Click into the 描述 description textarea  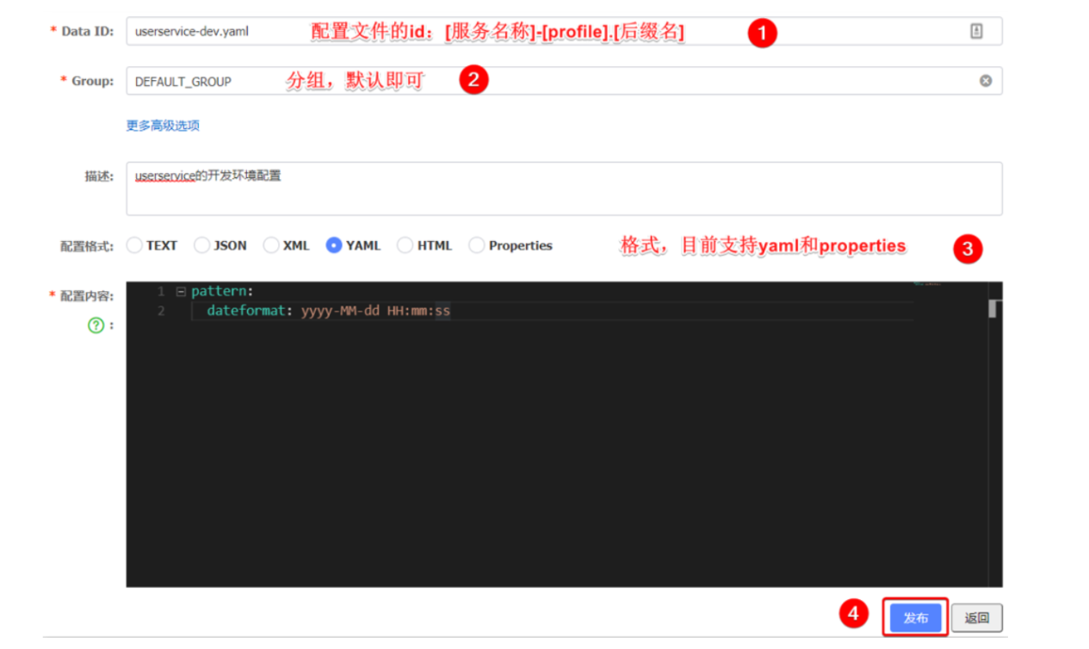564,189
